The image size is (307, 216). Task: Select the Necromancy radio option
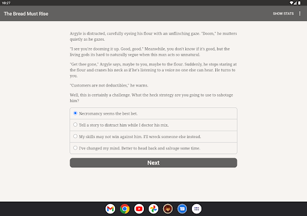153,113
